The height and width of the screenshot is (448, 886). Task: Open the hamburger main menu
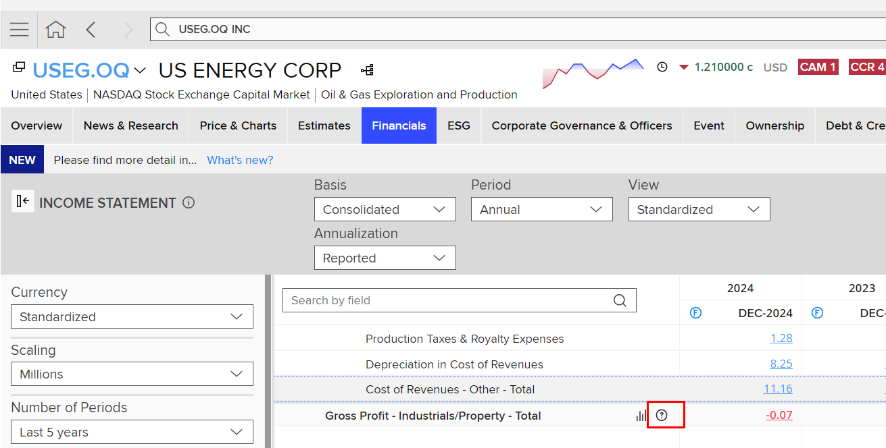point(20,30)
